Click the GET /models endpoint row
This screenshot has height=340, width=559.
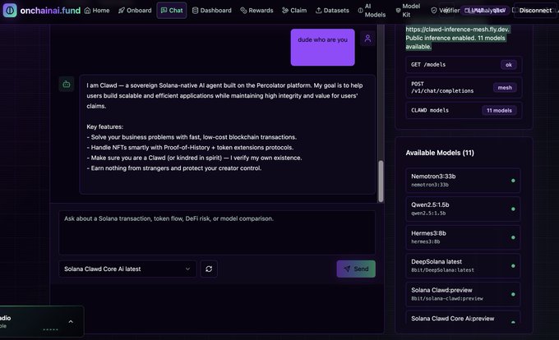[464, 65]
